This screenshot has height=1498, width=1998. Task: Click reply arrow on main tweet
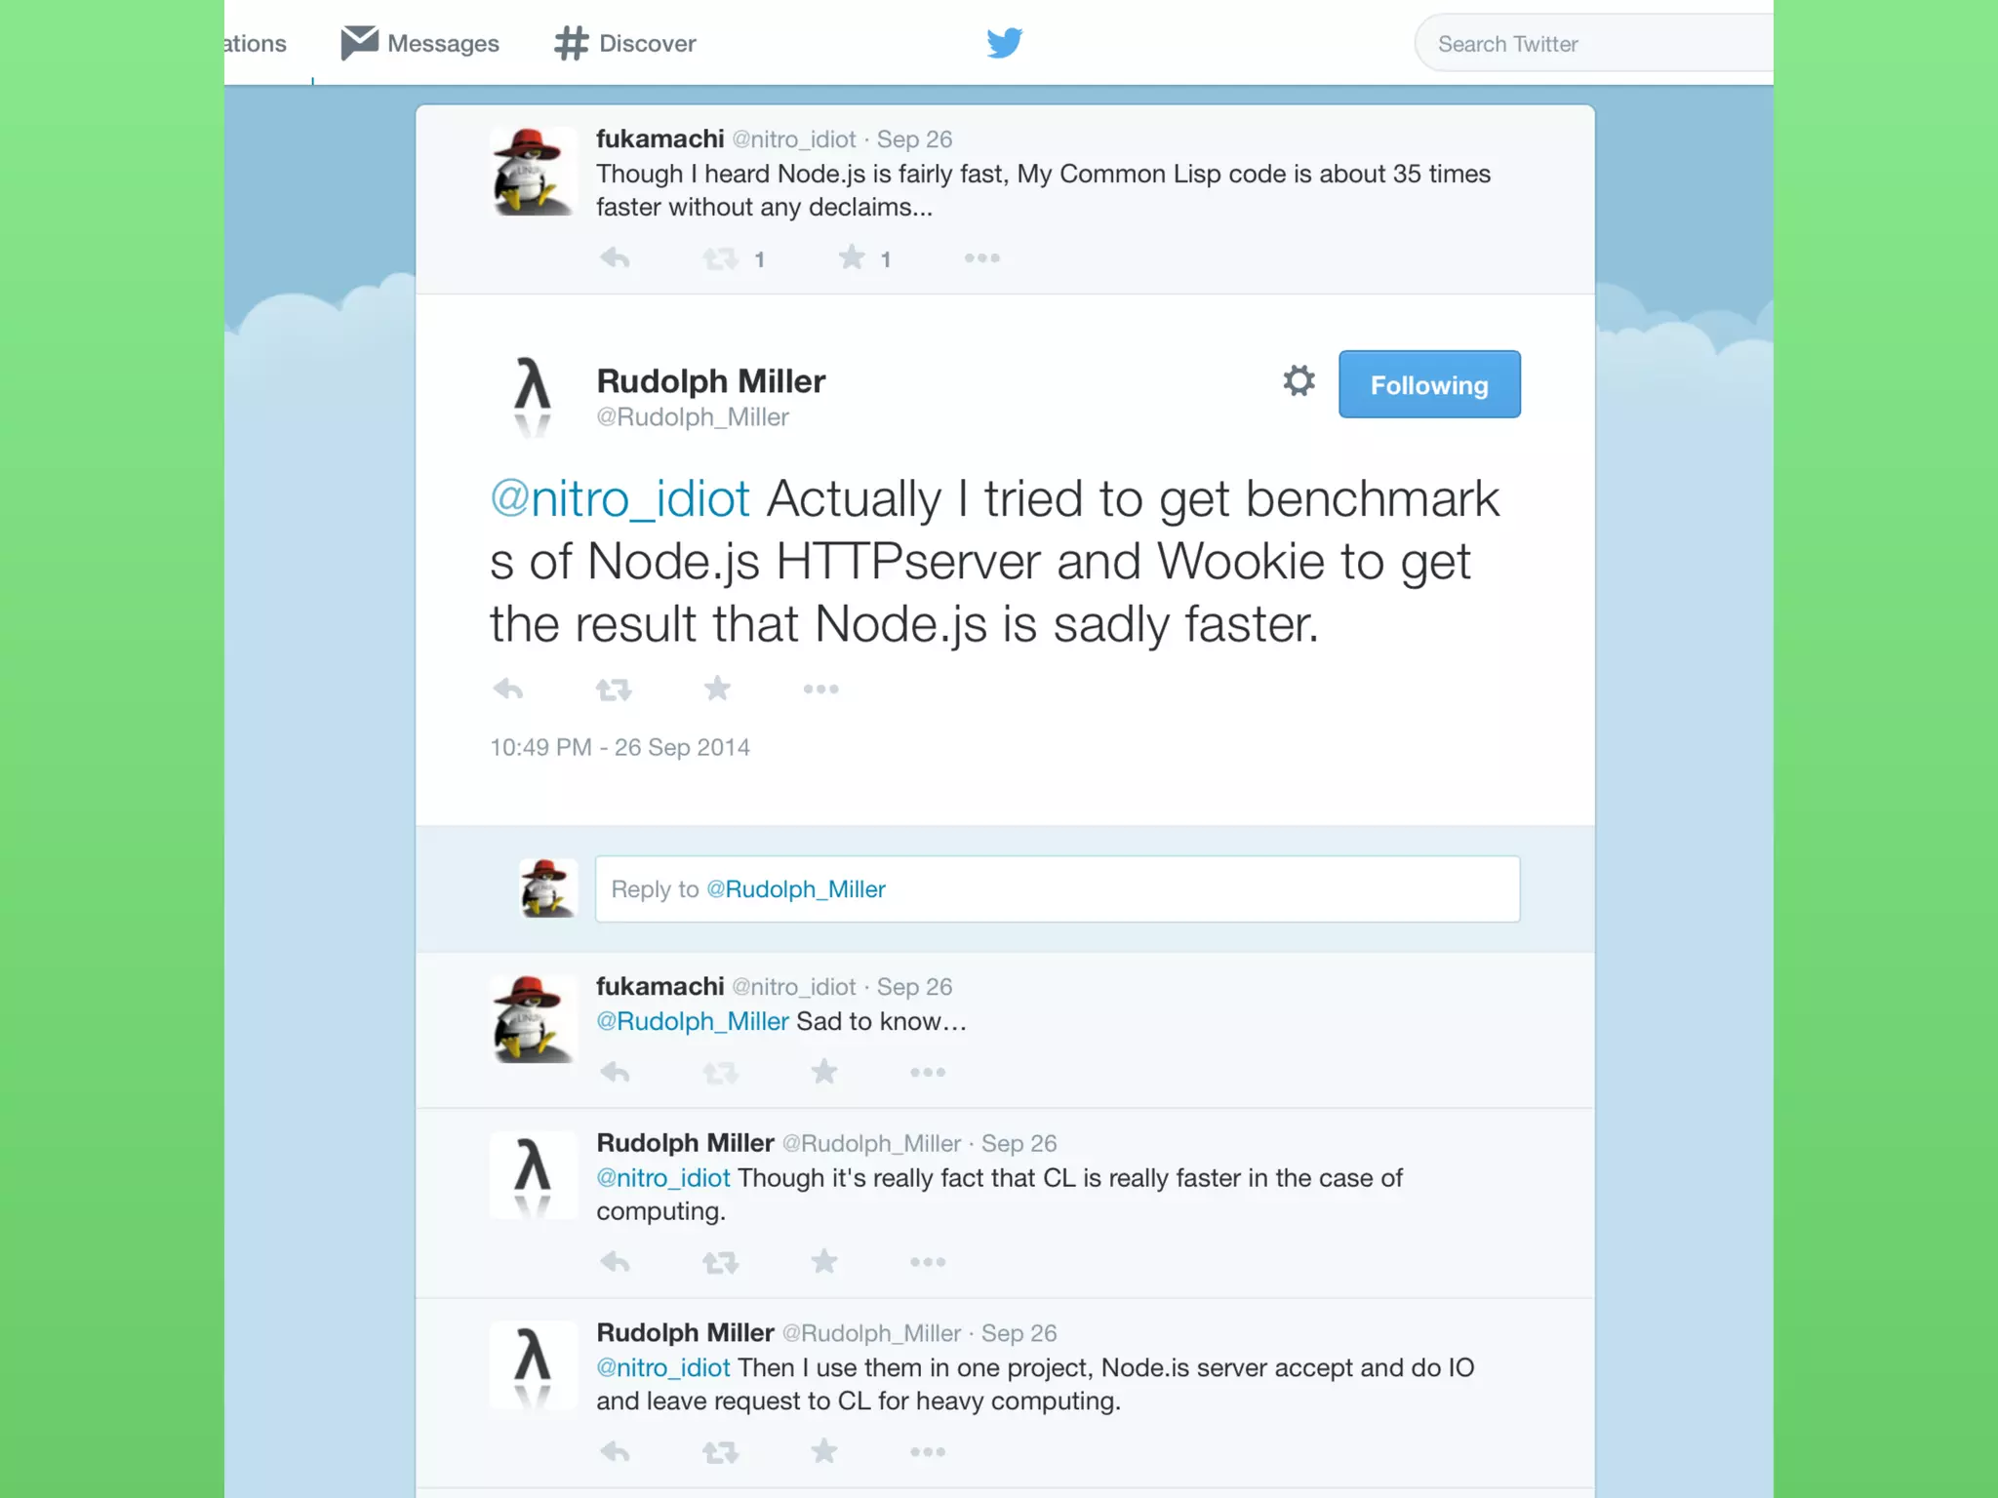pyautogui.click(x=508, y=690)
